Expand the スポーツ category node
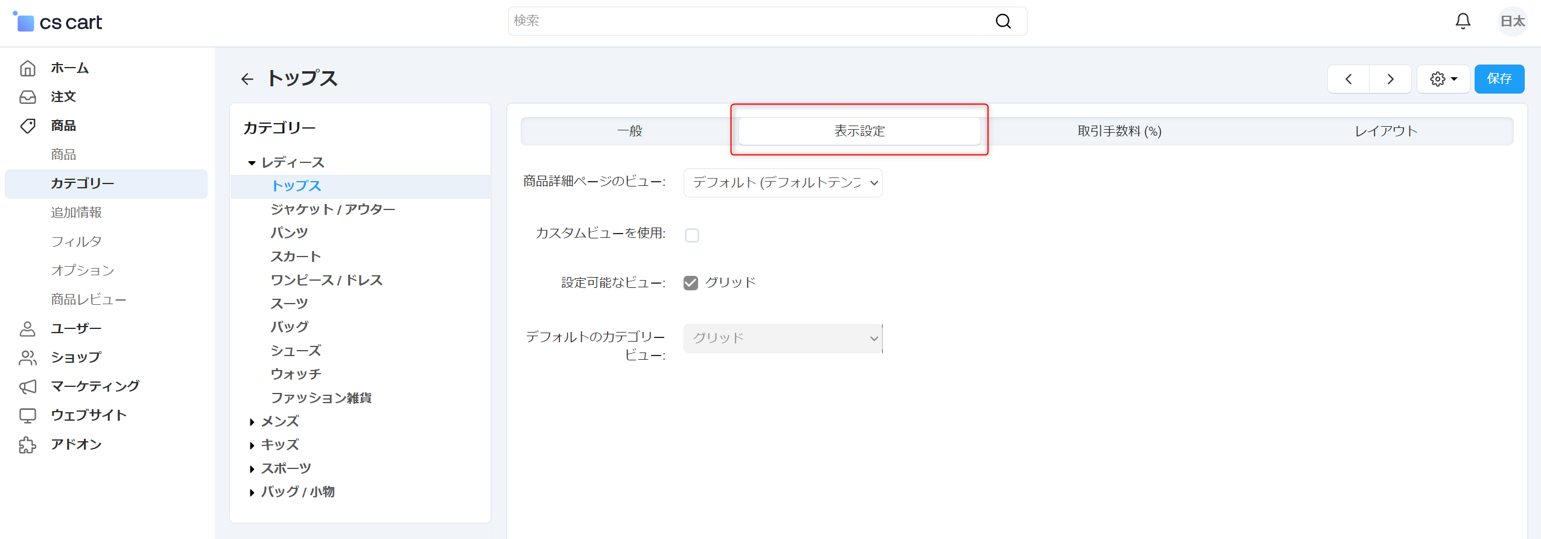 click(252, 469)
